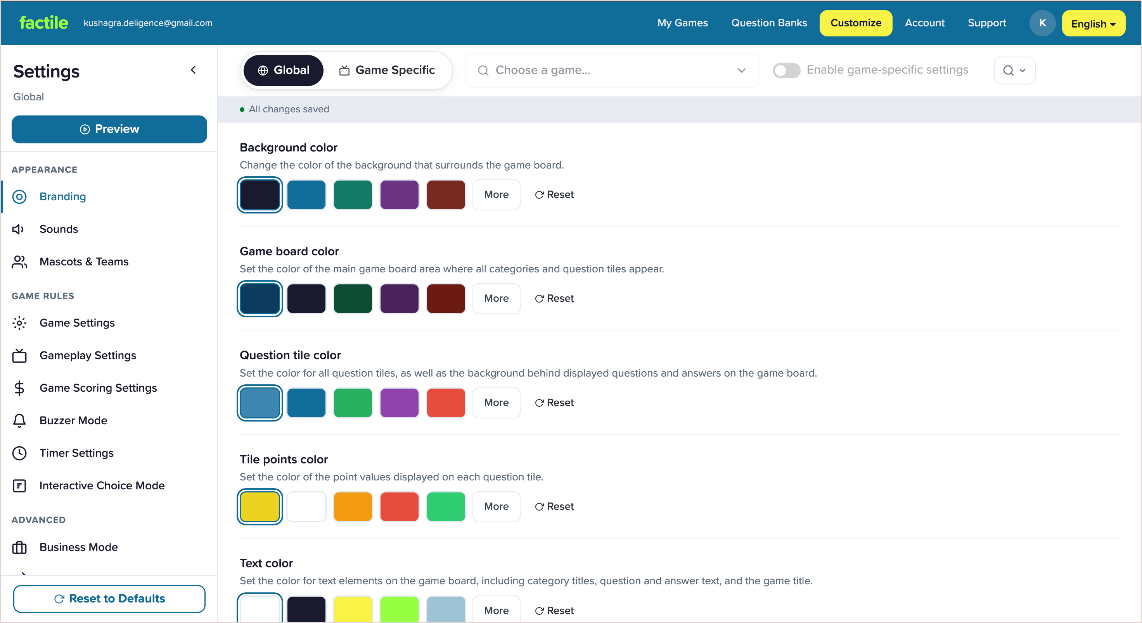Select dark red Game board color swatch

446,299
